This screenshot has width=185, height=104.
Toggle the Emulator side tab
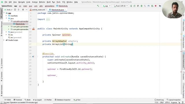coord(184,75)
